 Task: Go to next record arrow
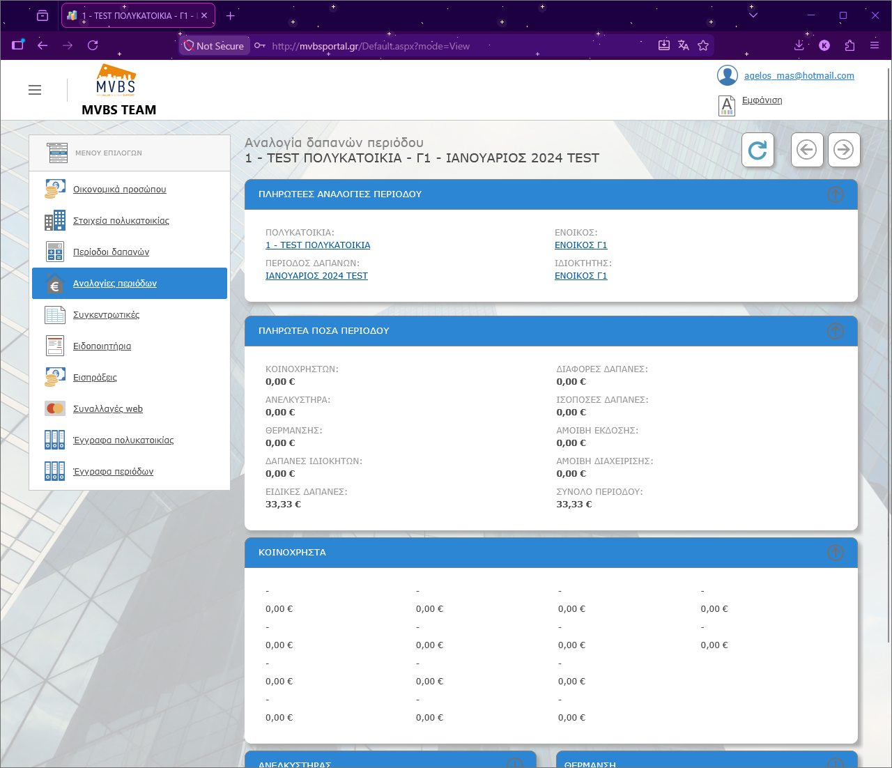tap(844, 150)
